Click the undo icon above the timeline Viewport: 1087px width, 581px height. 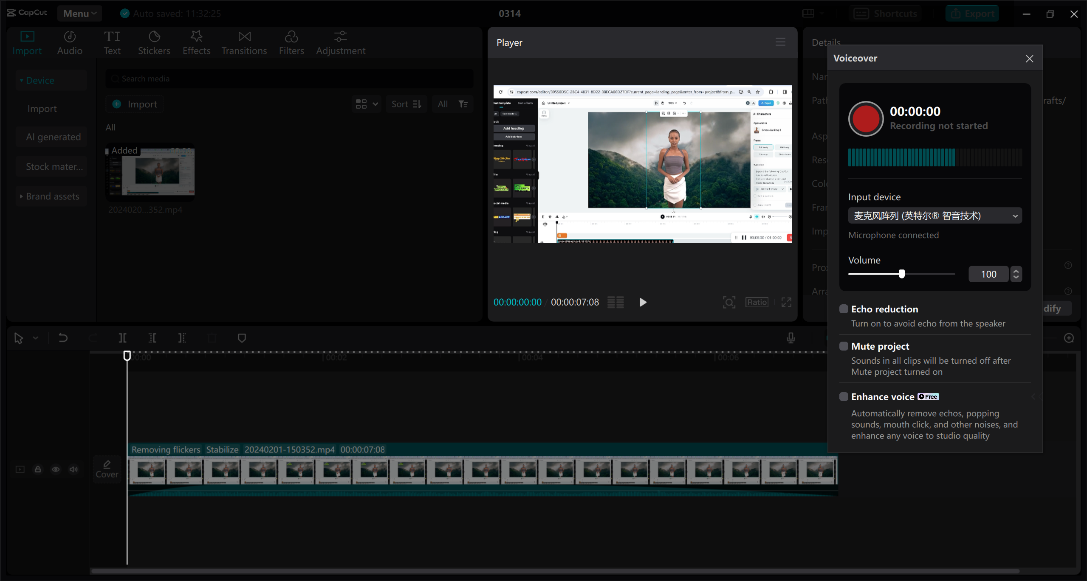click(63, 338)
